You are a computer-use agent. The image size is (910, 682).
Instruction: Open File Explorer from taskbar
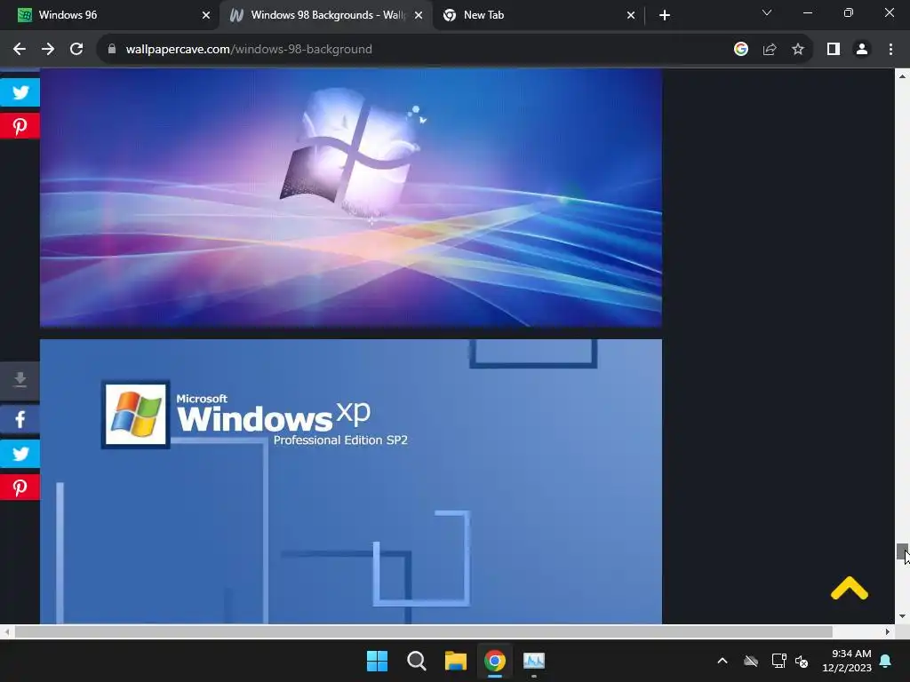pos(456,661)
